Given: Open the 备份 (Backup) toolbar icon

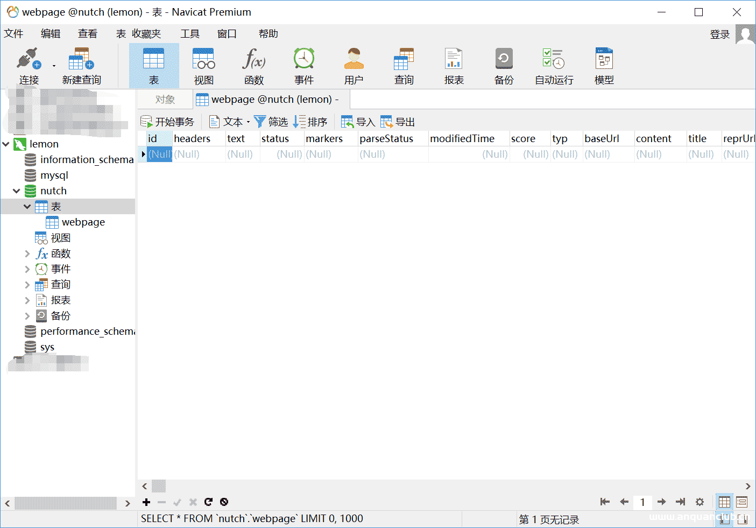Looking at the screenshot, I should [x=504, y=66].
